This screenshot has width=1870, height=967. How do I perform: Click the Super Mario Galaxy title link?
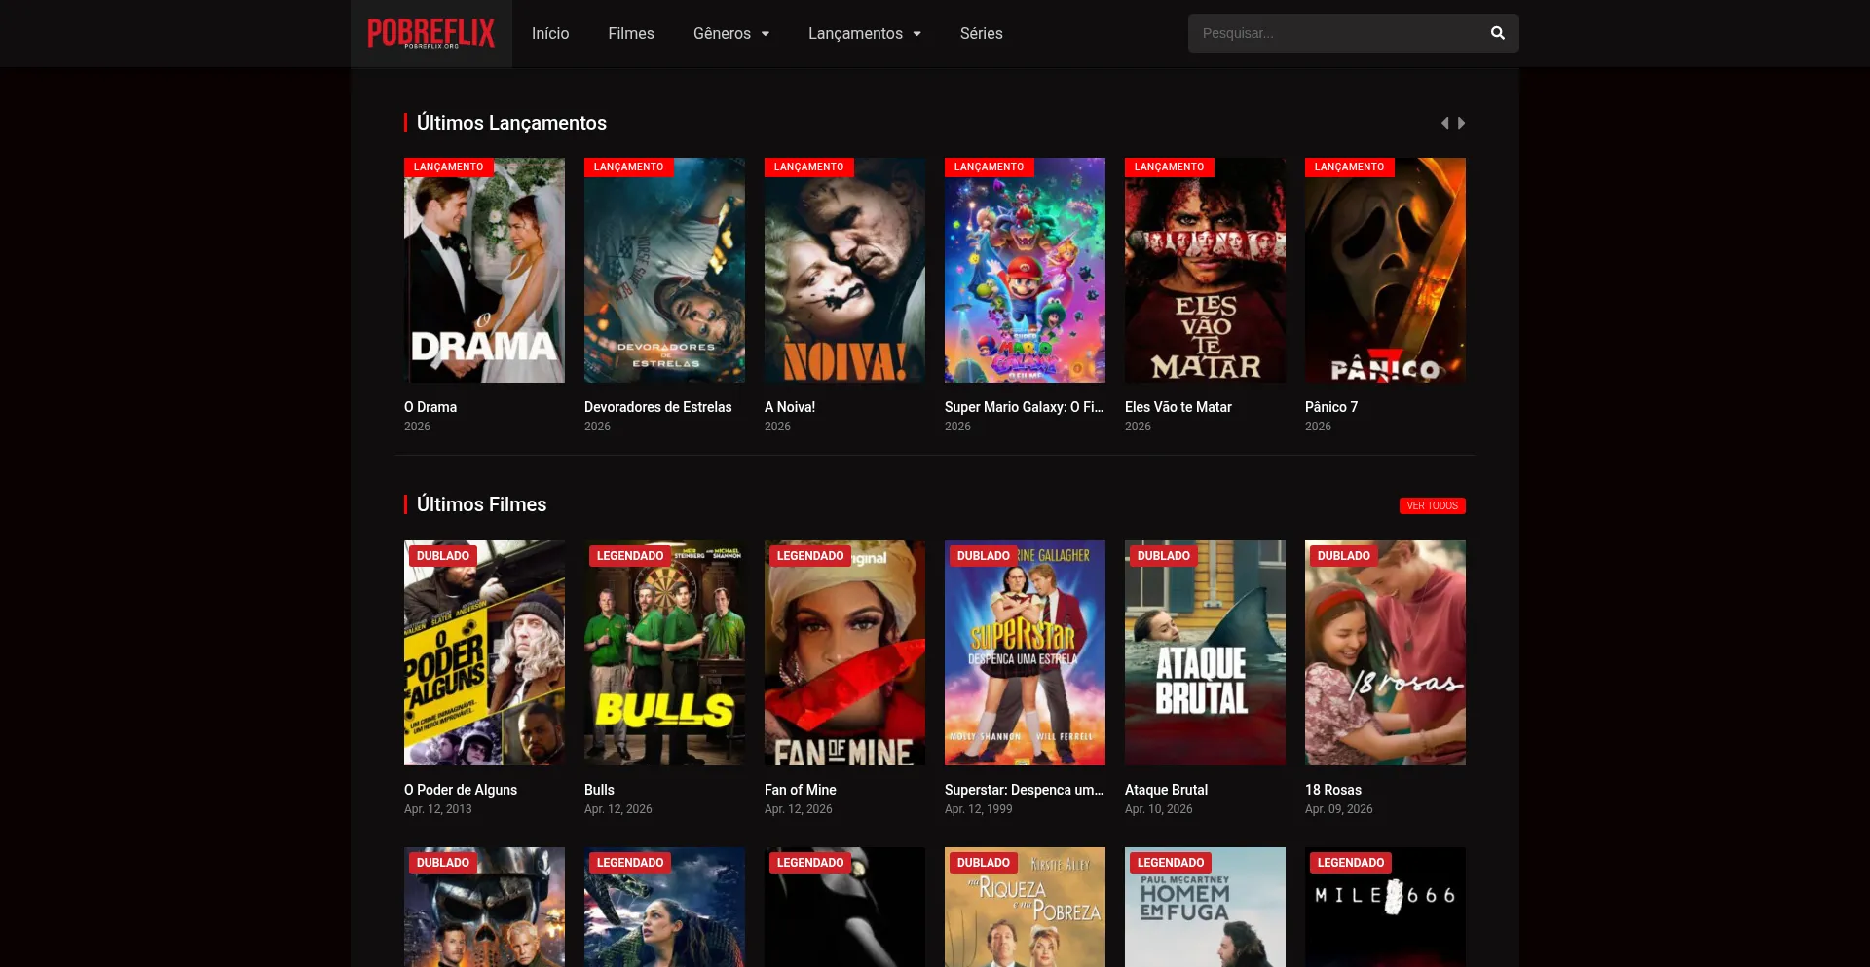coord(1024,407)
